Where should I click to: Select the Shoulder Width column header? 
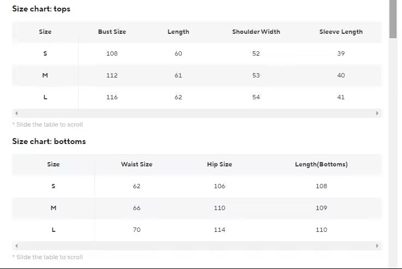click(256, 32)
